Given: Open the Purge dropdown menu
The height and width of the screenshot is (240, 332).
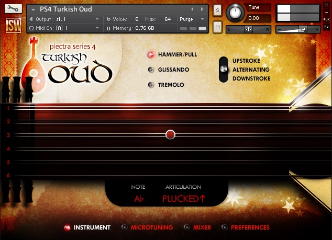Looking at the screenshot, I should click(x=192, y=19).
